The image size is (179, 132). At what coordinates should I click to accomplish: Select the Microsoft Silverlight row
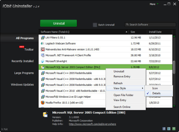105,61
